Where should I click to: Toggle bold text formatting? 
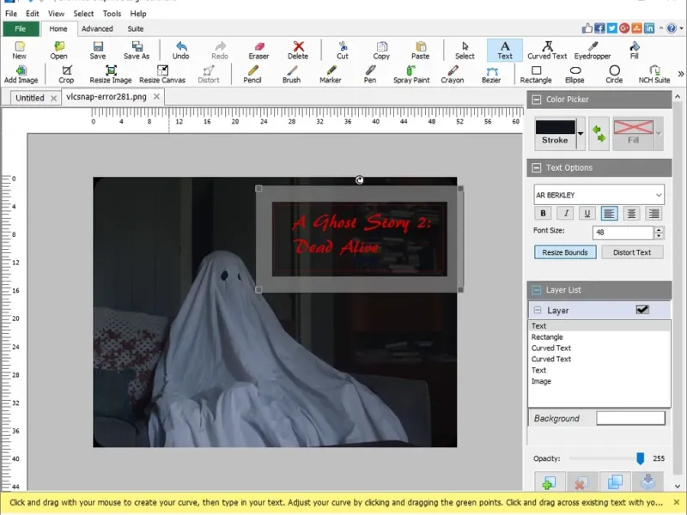click(x=543, y=214)
